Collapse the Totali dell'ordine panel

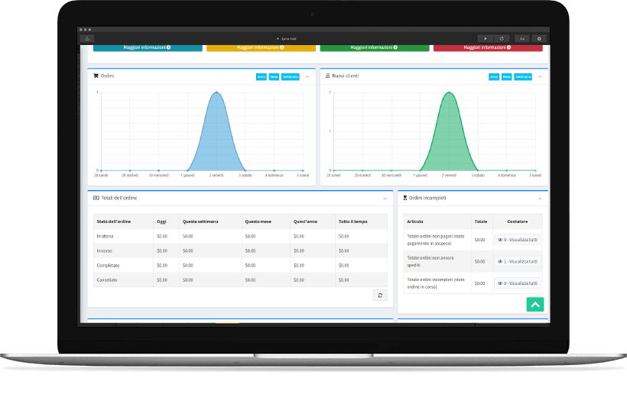(x=385, y=198)
